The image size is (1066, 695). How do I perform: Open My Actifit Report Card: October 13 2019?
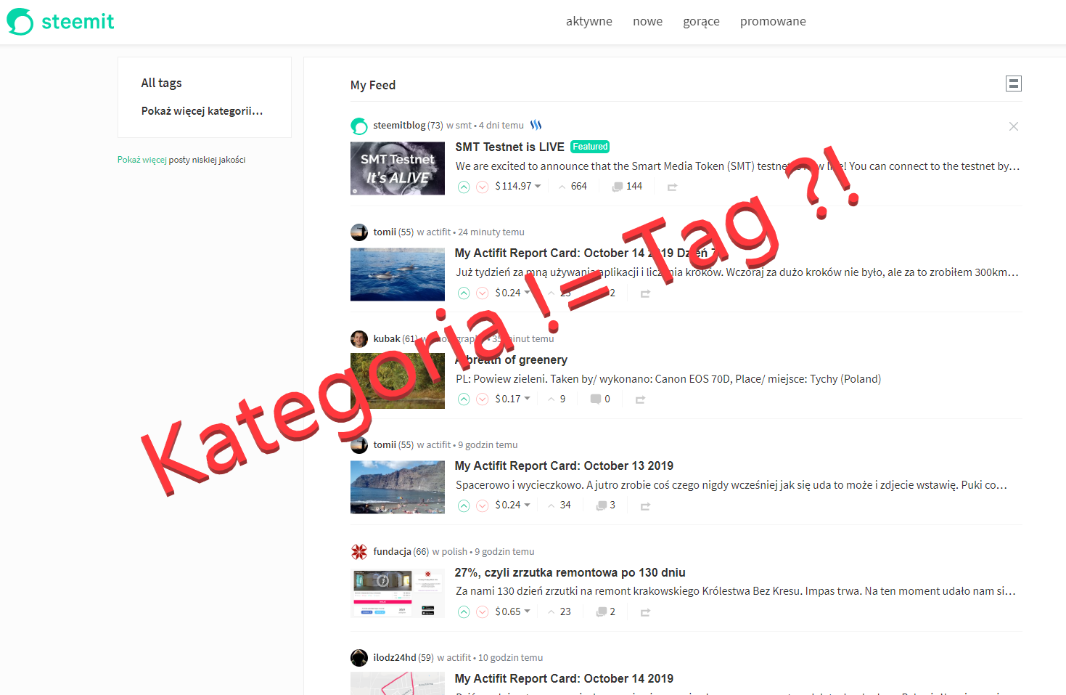pyautogui.click(x=564, y=466)
